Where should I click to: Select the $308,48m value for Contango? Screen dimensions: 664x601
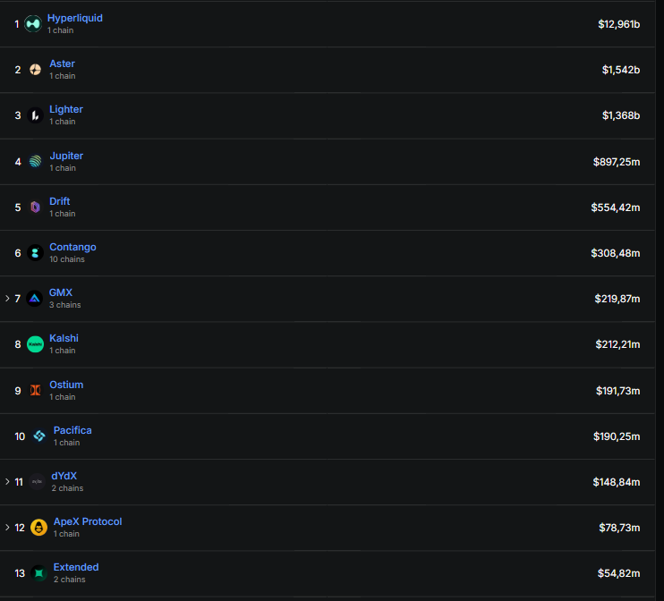[616, 253]
